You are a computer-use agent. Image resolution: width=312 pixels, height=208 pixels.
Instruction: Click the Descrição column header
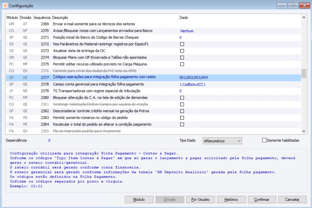click(115, 17)
